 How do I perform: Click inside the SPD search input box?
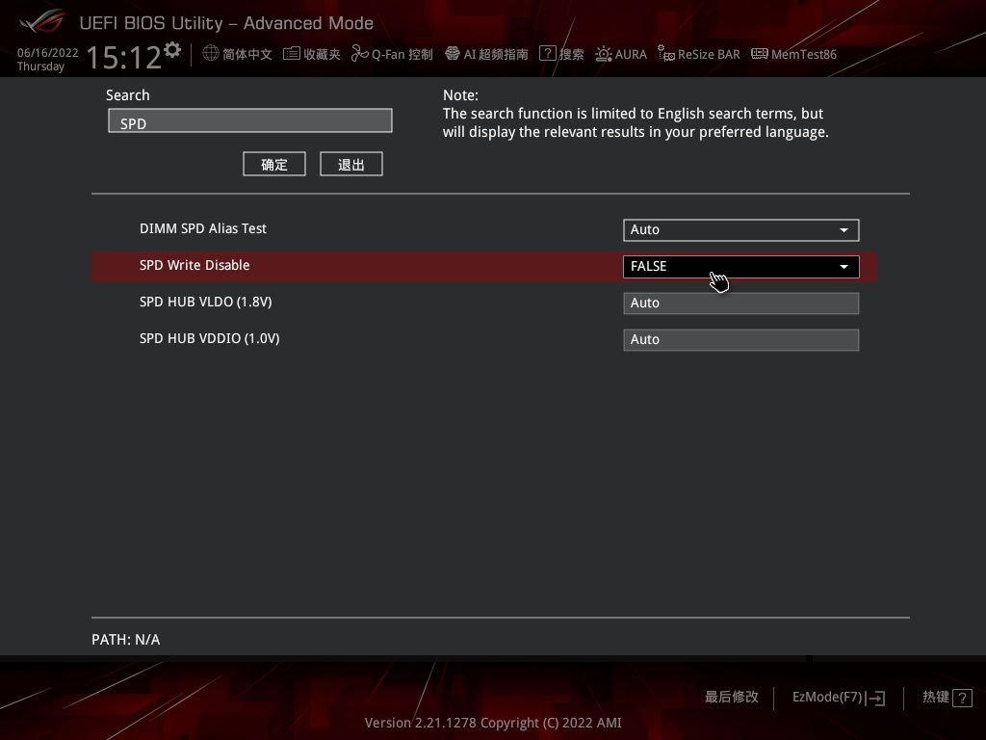click(x=250, y=120)
